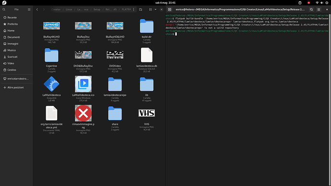This screenshot has width=331, height=186.
Task: Open terminal search
Action: [x=311, y=10]
